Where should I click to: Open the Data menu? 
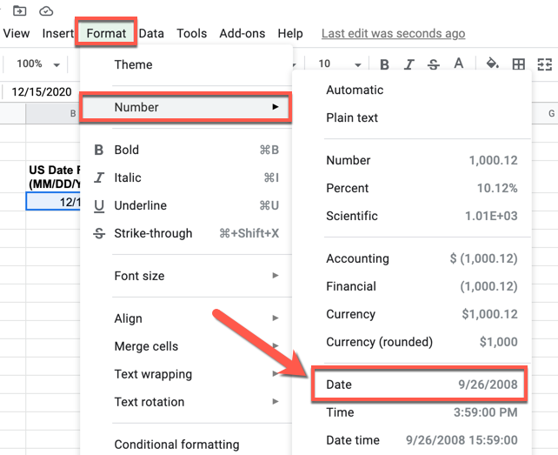point(151,33)
